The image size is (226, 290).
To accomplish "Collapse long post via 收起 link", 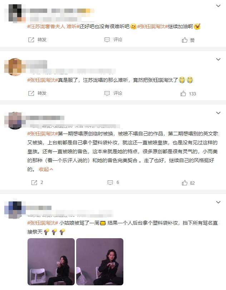I will click(x=46, y=169).
